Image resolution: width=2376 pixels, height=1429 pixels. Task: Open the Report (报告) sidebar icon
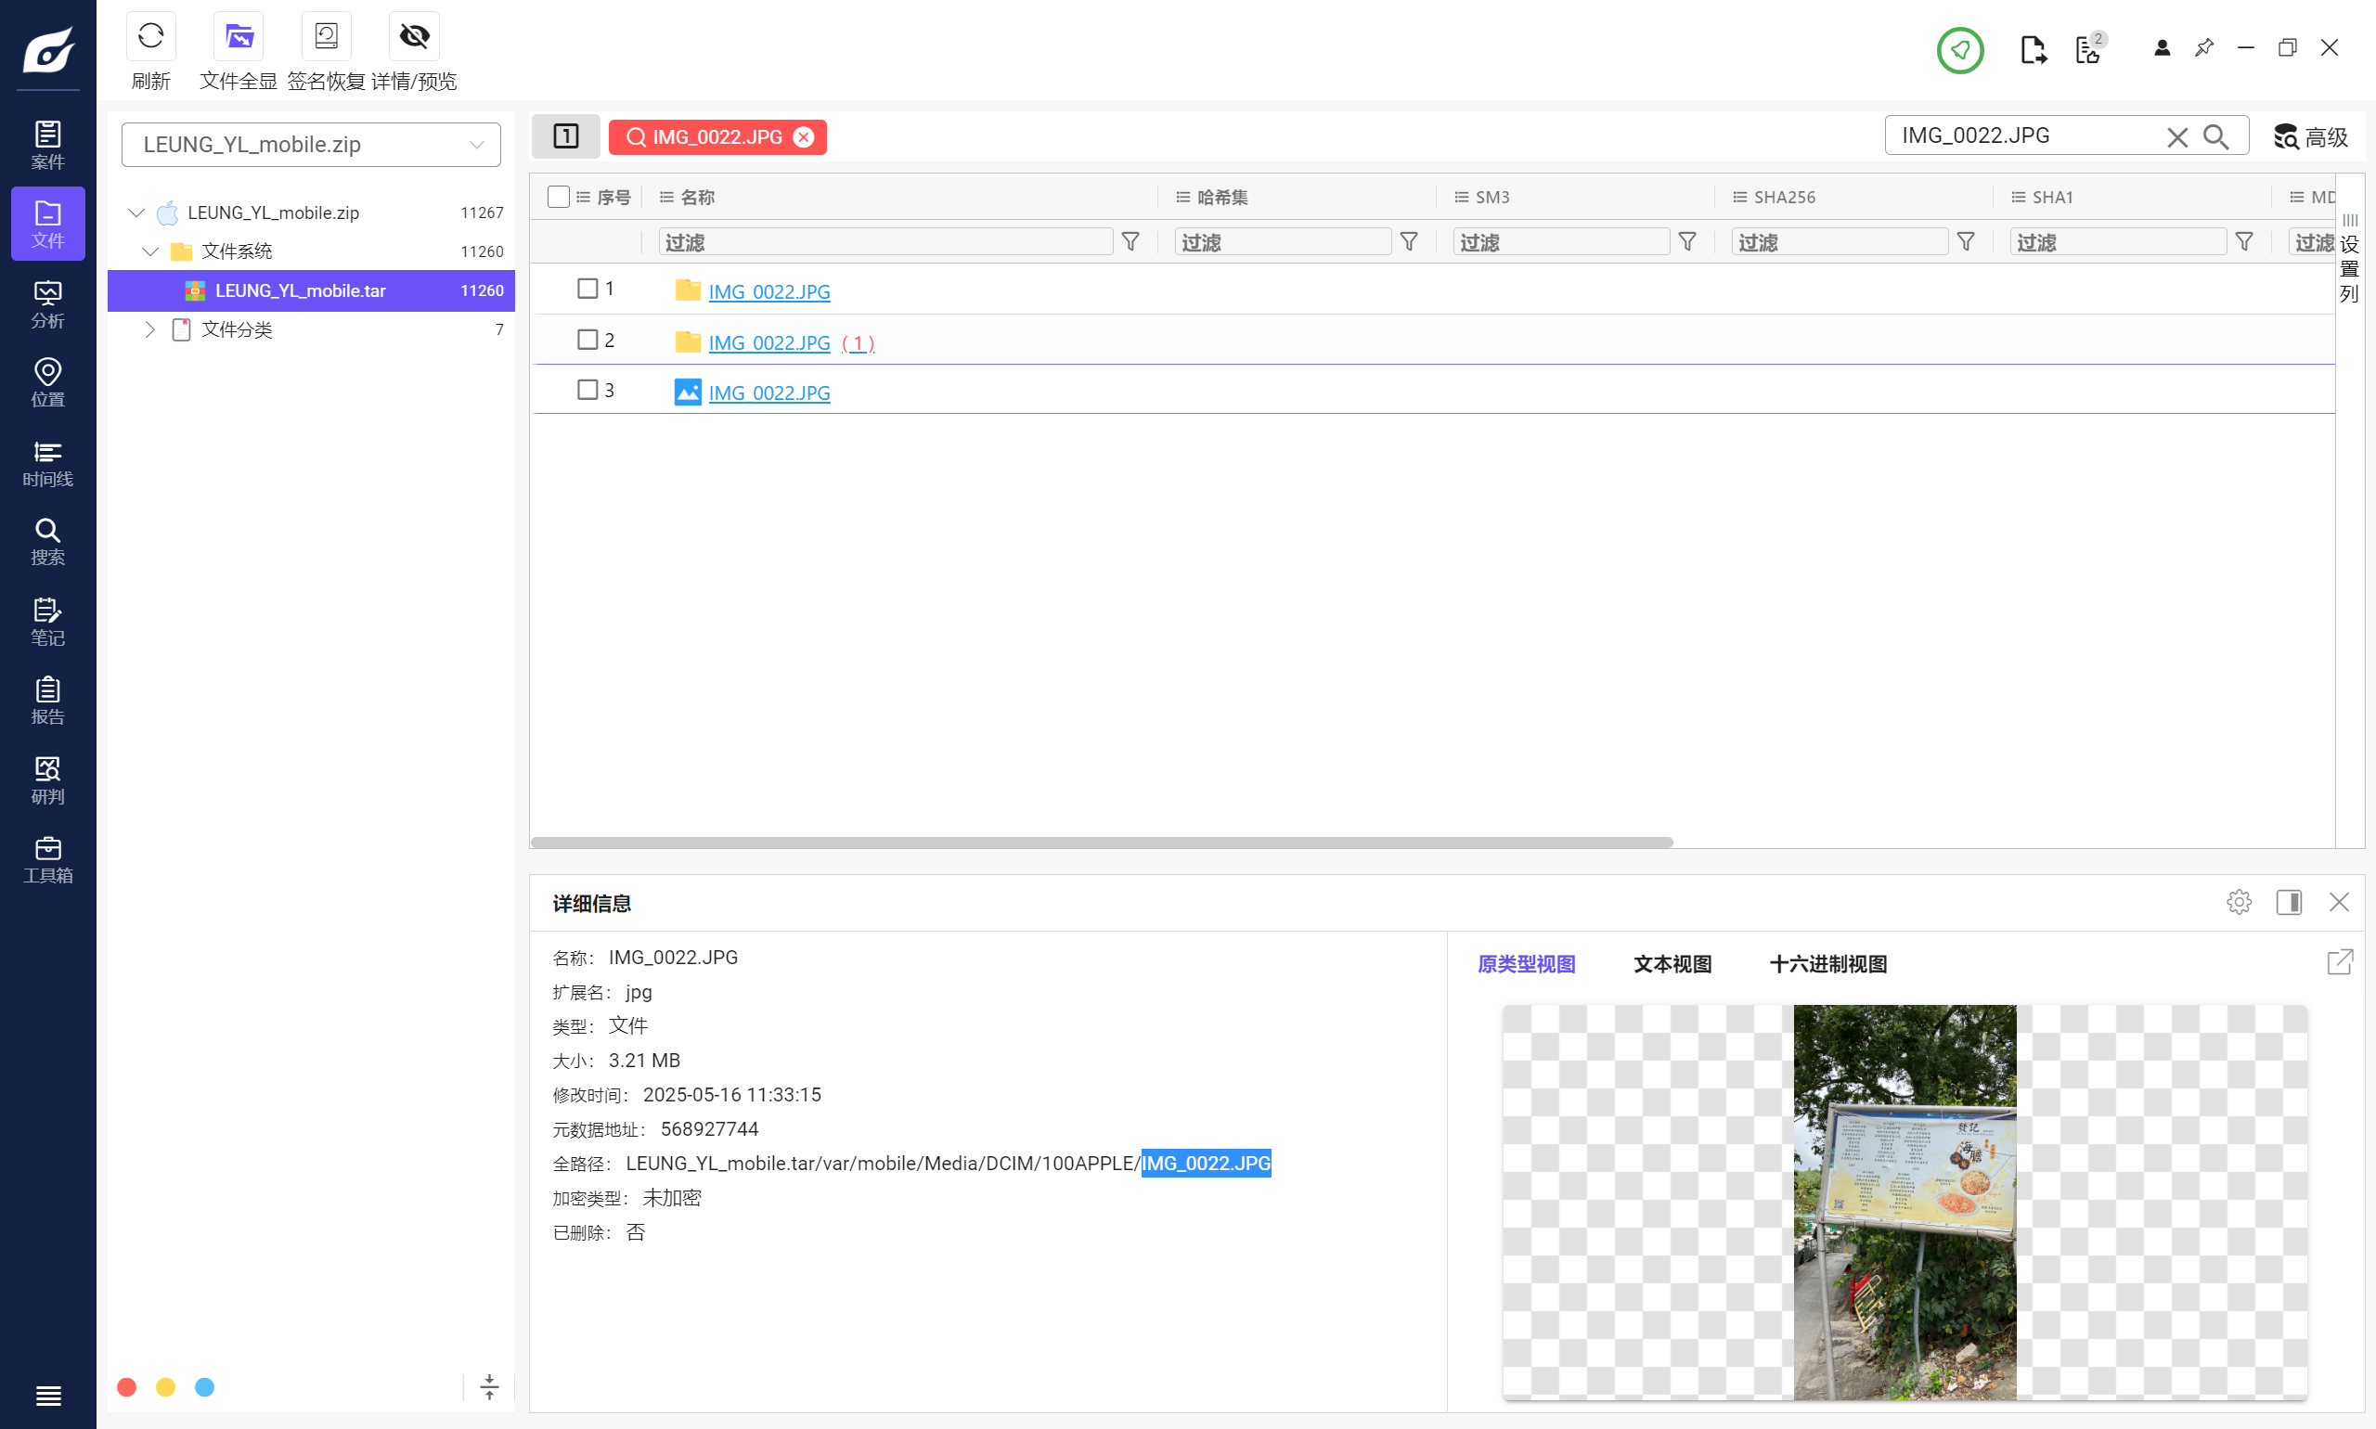pyautogui.click(x=47, y=700)
